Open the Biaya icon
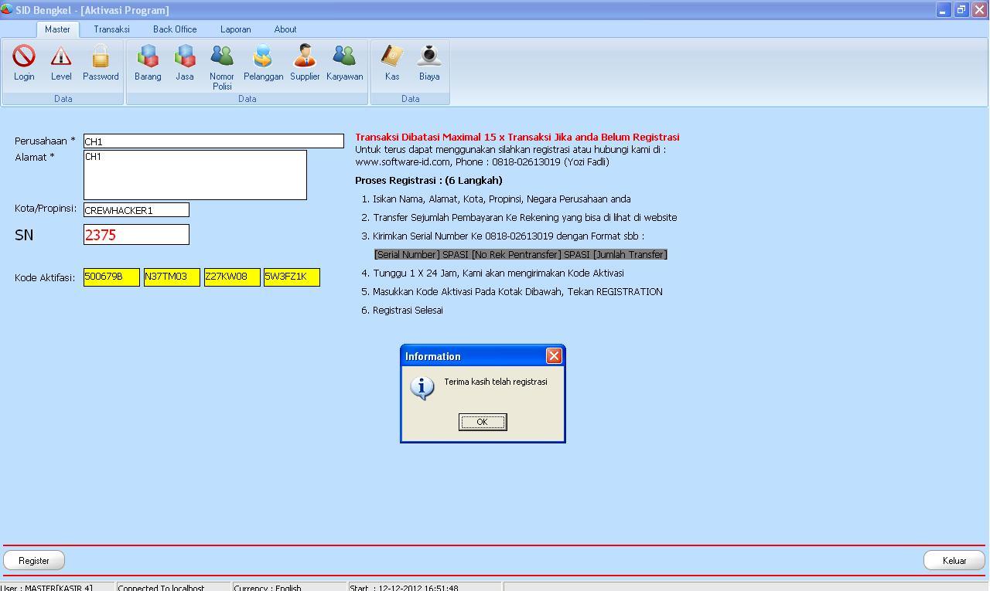Screen dimensions: 990x591 [429, 63]
